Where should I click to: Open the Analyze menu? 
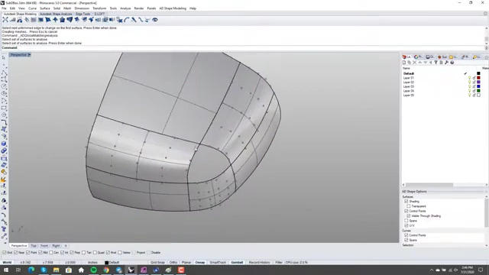(125, 8)
